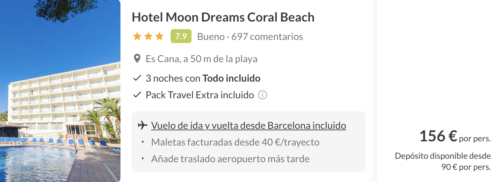Click the 90 € por pers. deposit amount
This screenshot has height=182, width=500.
point(466,167)
